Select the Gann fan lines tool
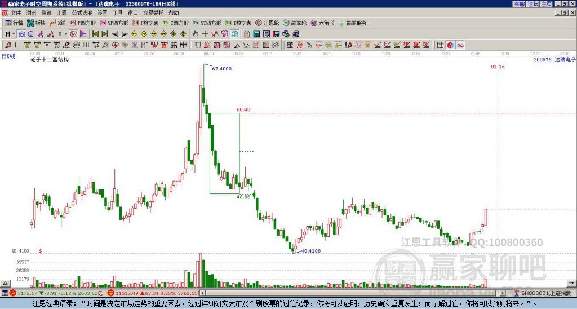The height and width of the screenshot is (309, 577). [x=207, y=45]
